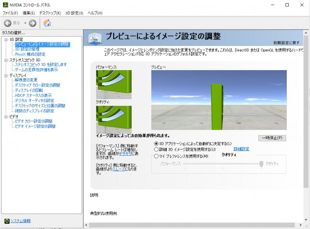The image size is (310, 229).
Task: Open the ヘルプ(H) menu
Action: click(95, 13)
